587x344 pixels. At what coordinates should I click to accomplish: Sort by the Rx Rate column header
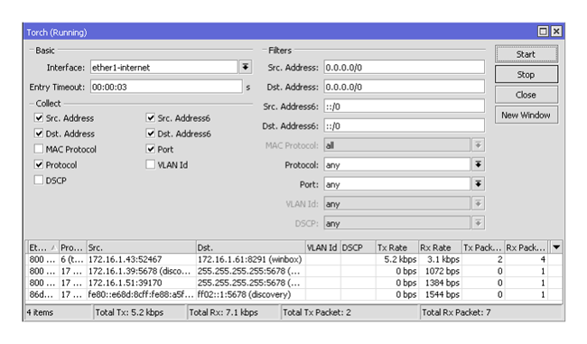tap(440, 247)
